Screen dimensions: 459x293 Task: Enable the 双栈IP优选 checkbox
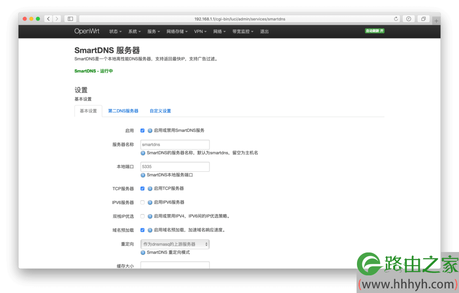pos(142,216)
